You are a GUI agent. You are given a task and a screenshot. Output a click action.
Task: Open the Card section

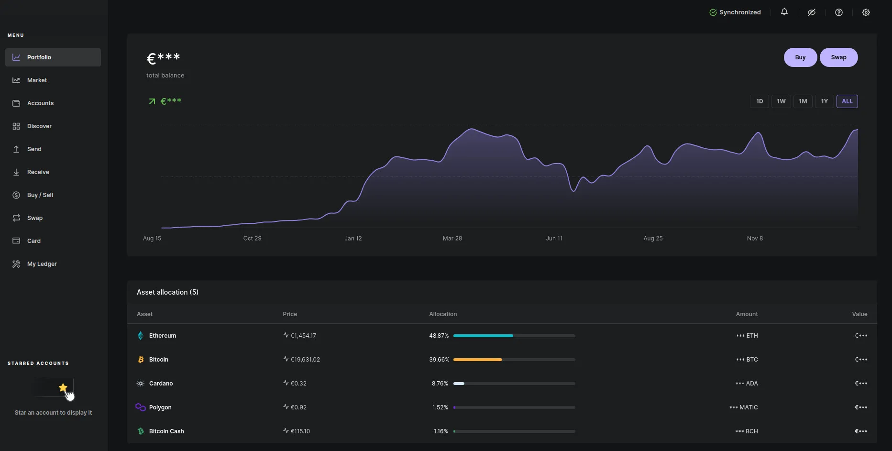pos(33,241)
